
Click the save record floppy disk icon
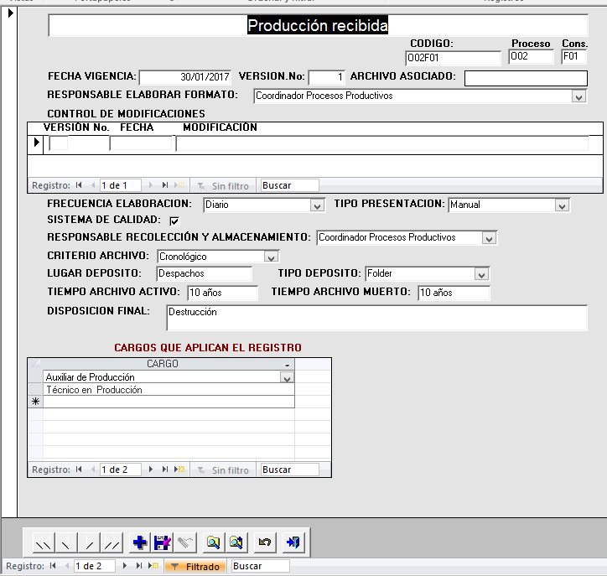162,543
